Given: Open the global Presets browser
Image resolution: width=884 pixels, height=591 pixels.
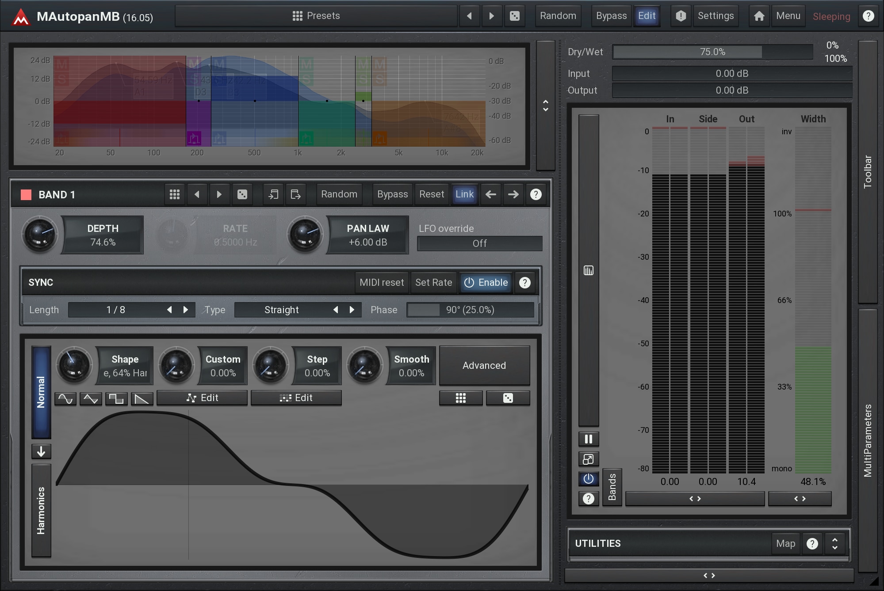Looking at the screenshot, I should click(316, 16).
